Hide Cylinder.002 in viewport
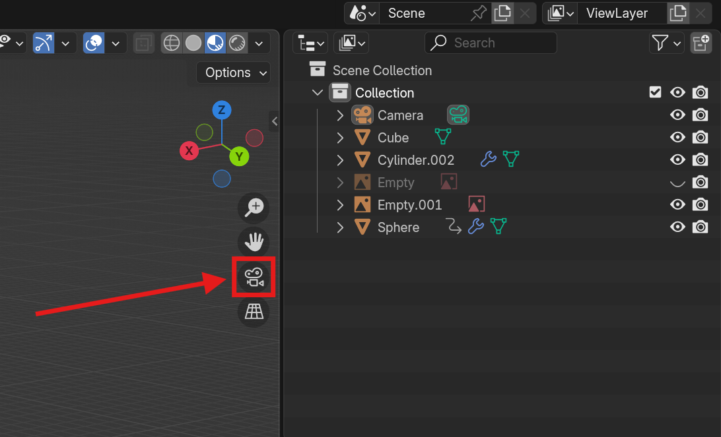 coord(677,160)
